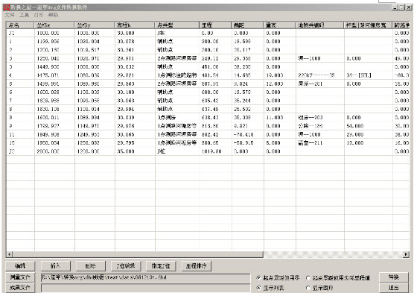Click the 编辑 button
Screen dimensions: 414x293
click(x=20, y=266)
